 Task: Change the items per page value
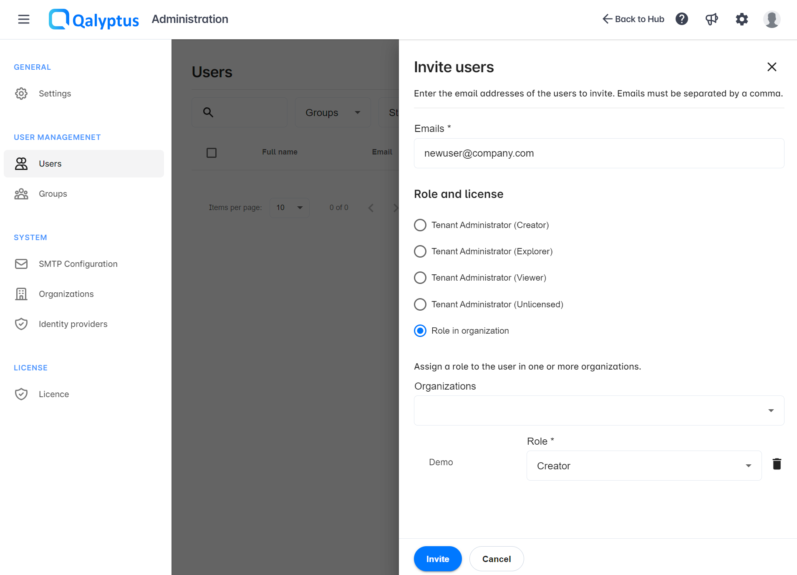tap(289, 208)
